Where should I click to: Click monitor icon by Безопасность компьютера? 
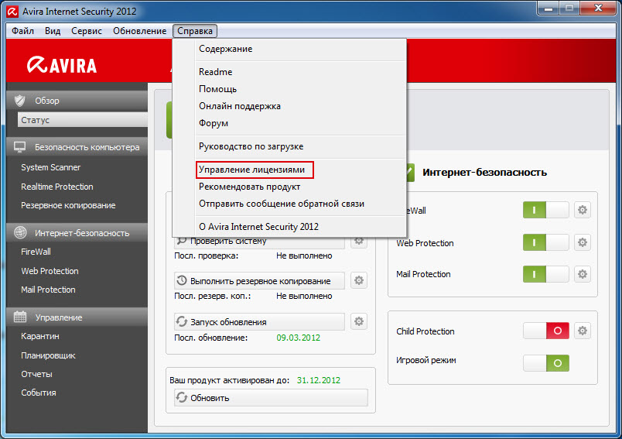point(20,147)
